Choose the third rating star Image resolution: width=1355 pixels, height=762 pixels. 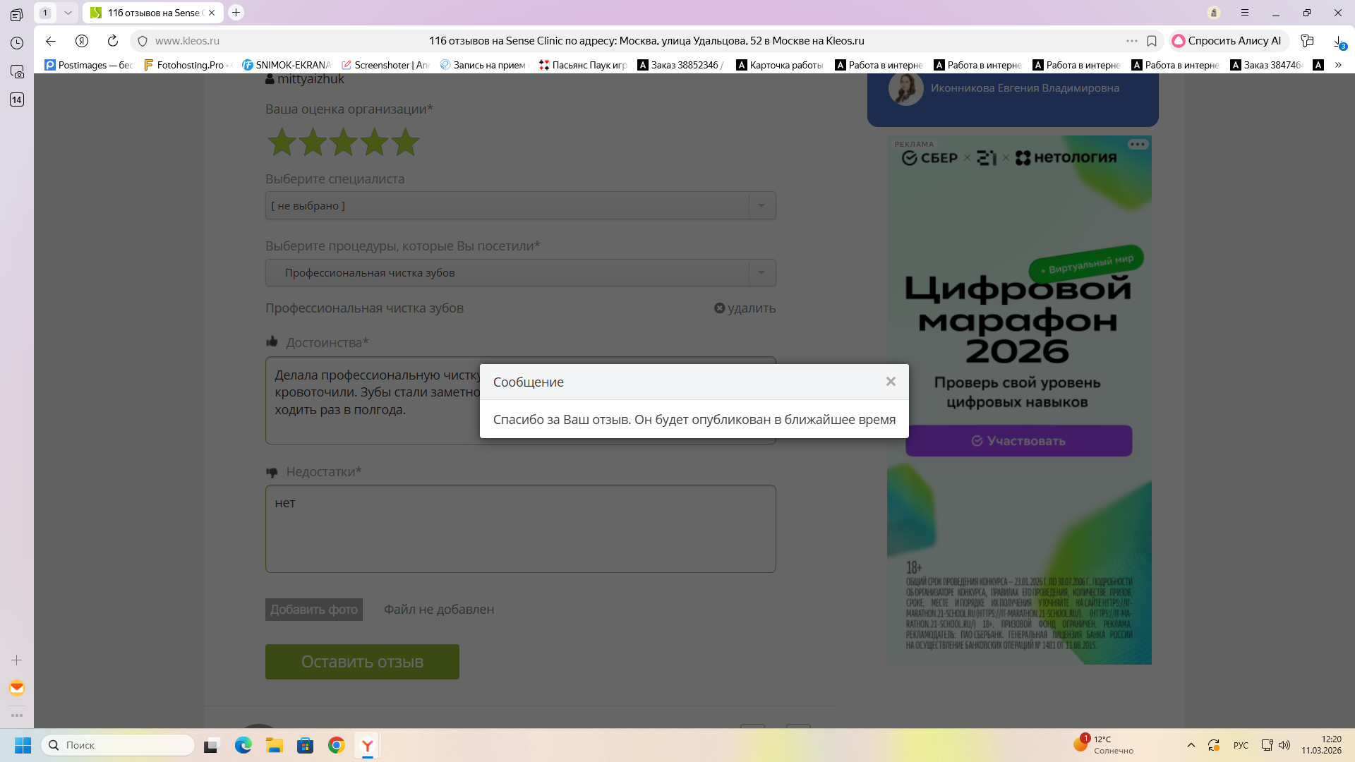(x=344, y=143)
